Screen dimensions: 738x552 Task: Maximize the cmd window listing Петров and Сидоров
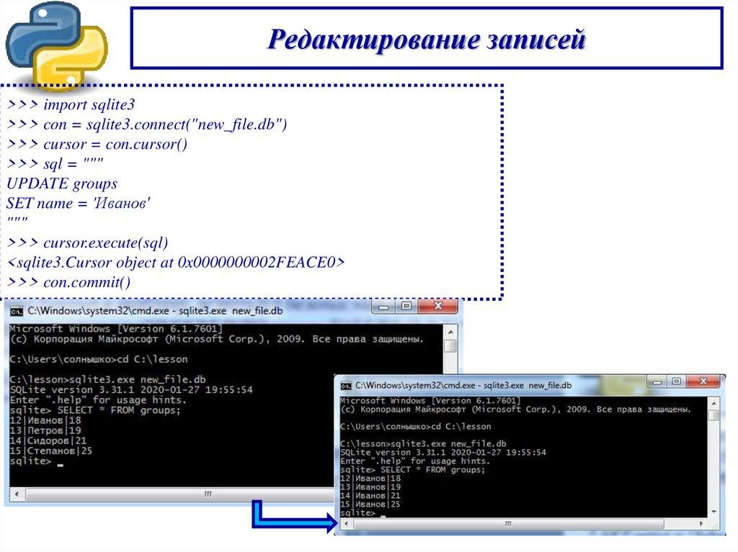406,307
